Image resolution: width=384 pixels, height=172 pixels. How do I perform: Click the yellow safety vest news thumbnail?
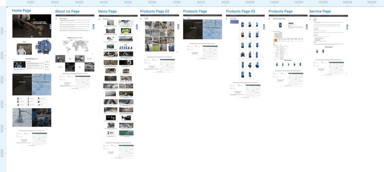126,31
